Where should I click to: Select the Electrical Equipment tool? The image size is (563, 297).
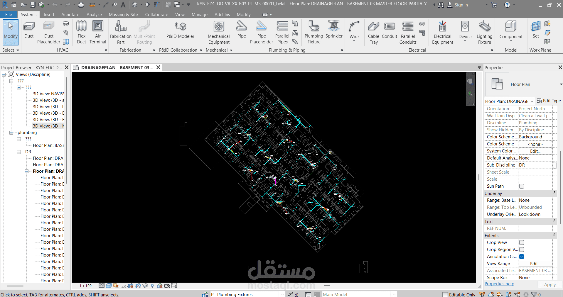tap(442, 32)
